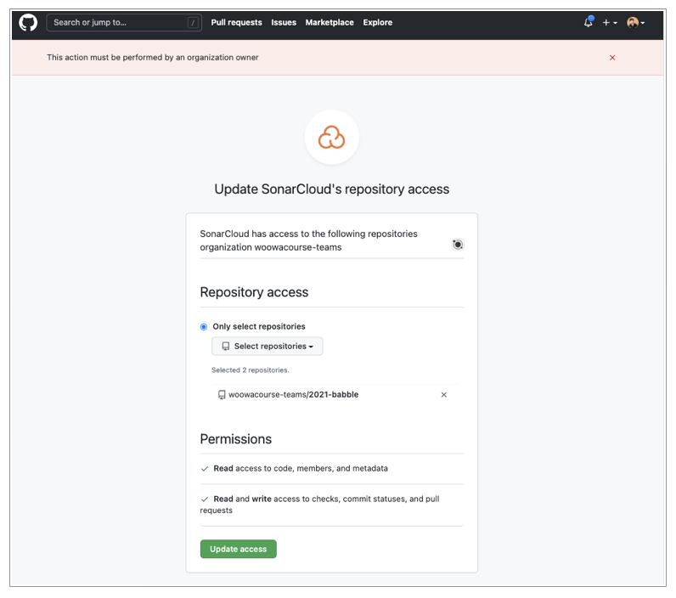Click the slash shortcut hint in search box
Image resolution: width=676 pixels, height=598 pixels.
pyautogui.click(x=193, y=22)
